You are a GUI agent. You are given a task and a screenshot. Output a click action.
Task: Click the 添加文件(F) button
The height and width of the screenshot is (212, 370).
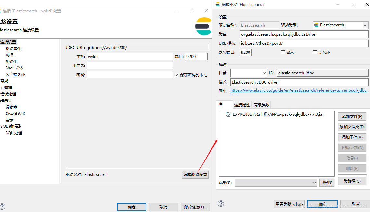point(352,117)
